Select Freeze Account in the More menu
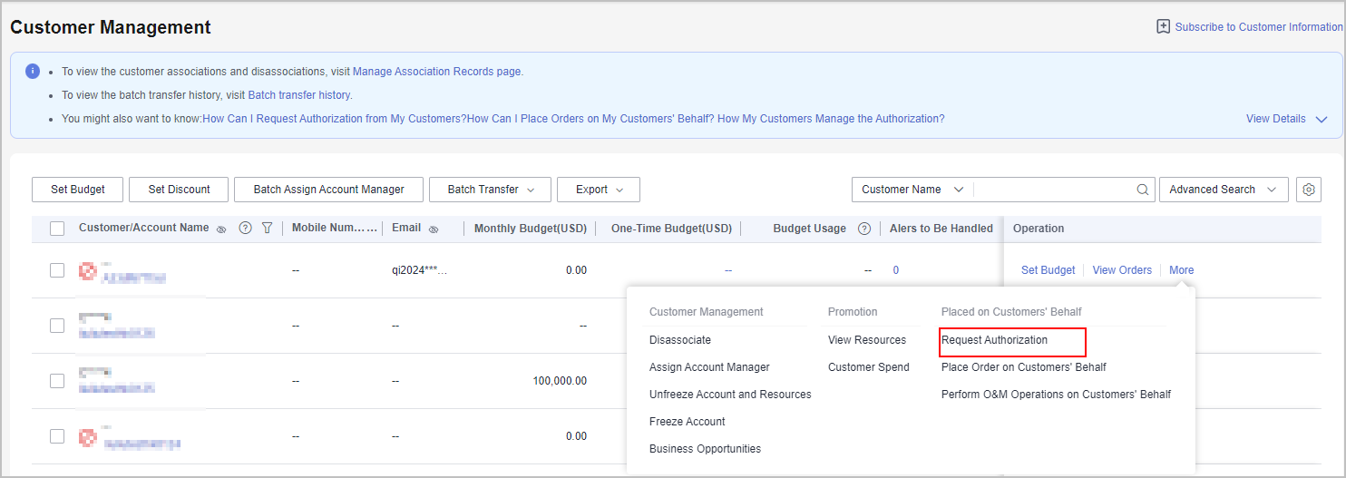This screenshot has width=1346, height=478. (687, 422)
